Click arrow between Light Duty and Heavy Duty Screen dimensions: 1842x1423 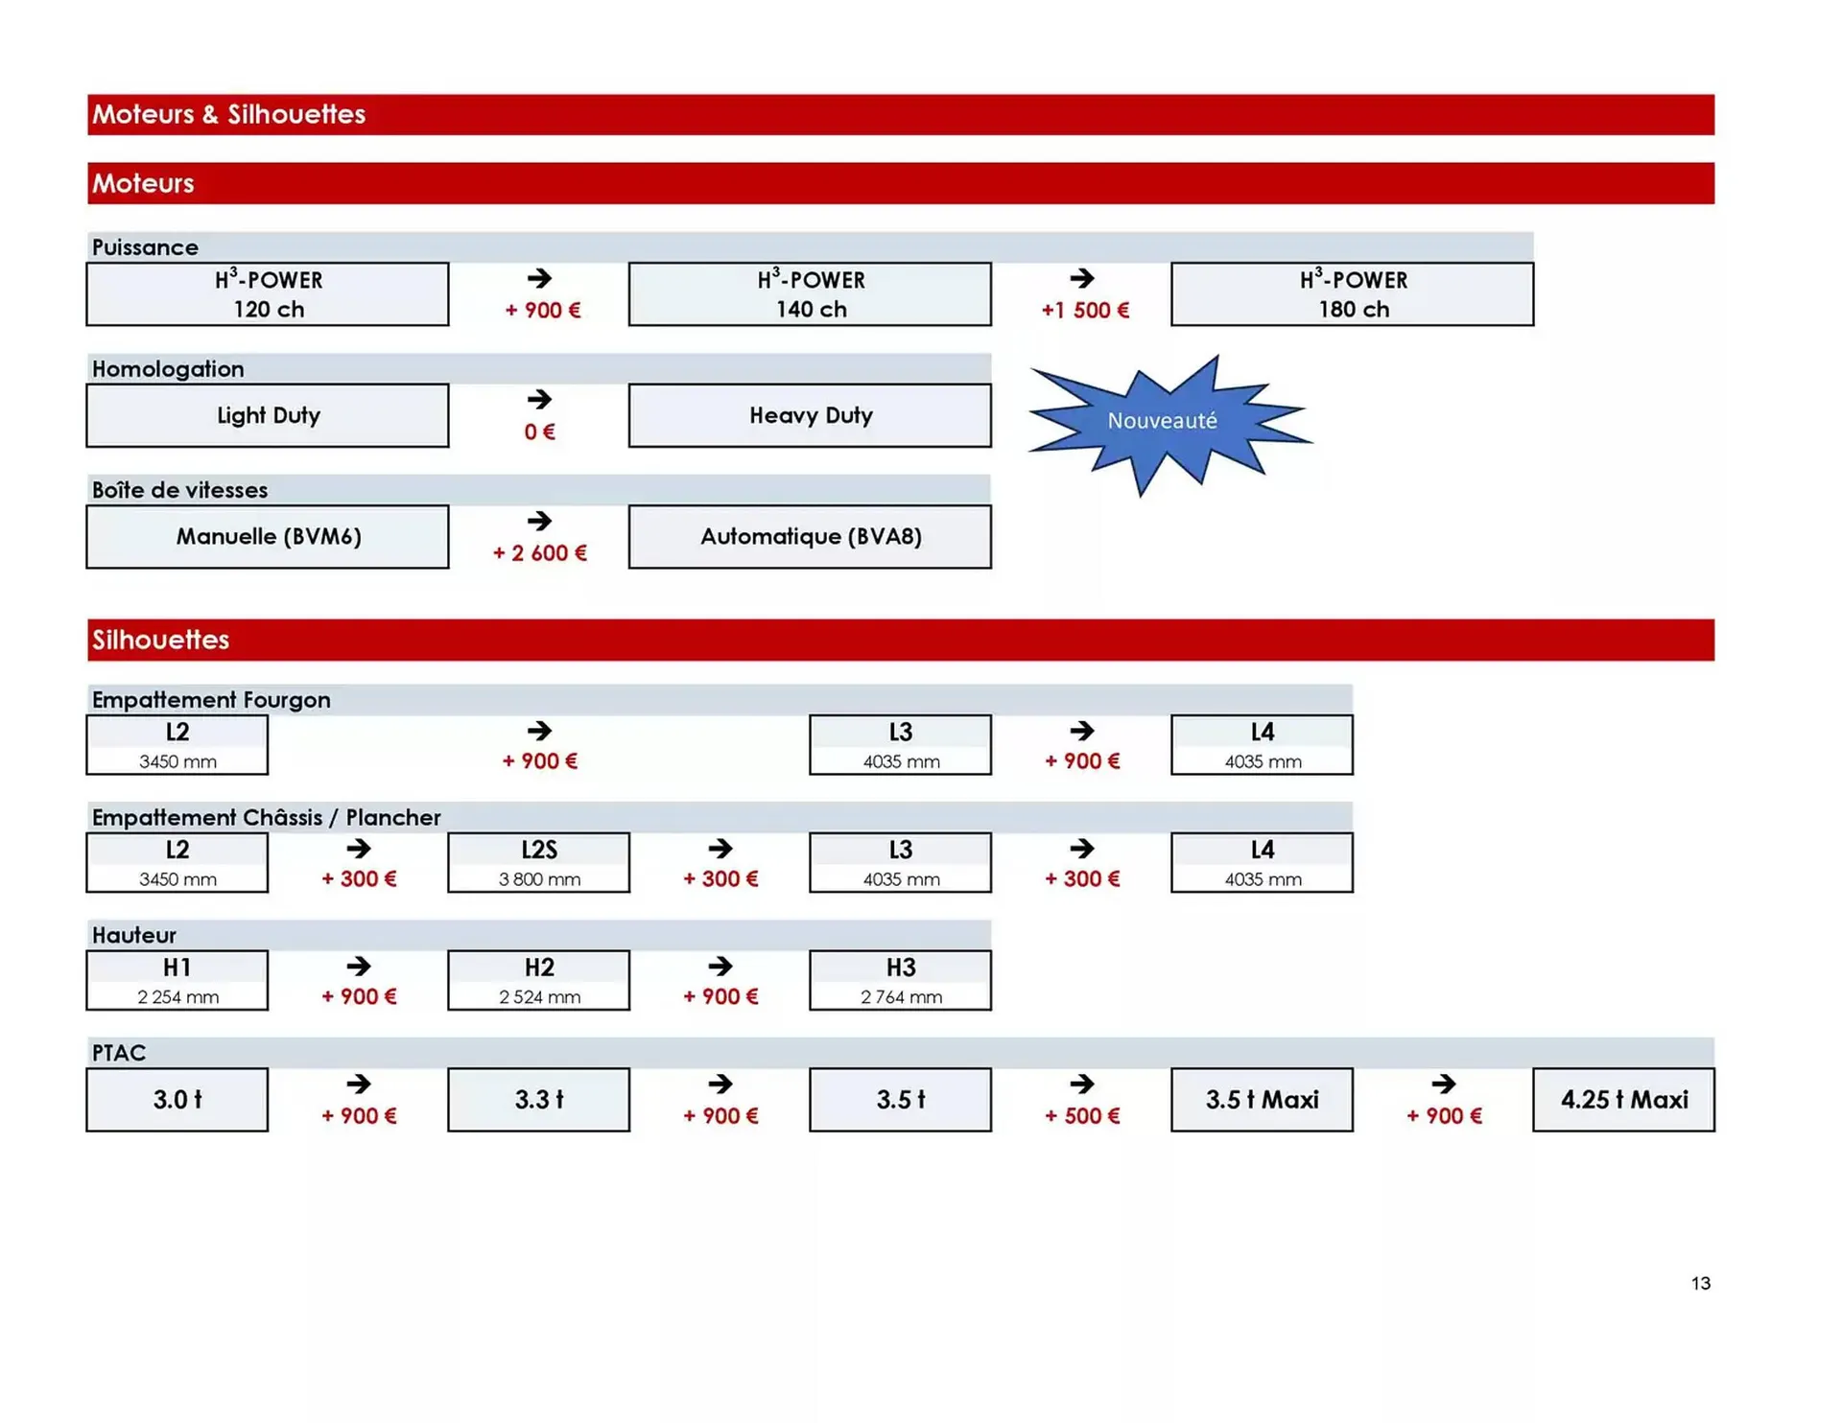pyautogui.click(x=540, y=399)
